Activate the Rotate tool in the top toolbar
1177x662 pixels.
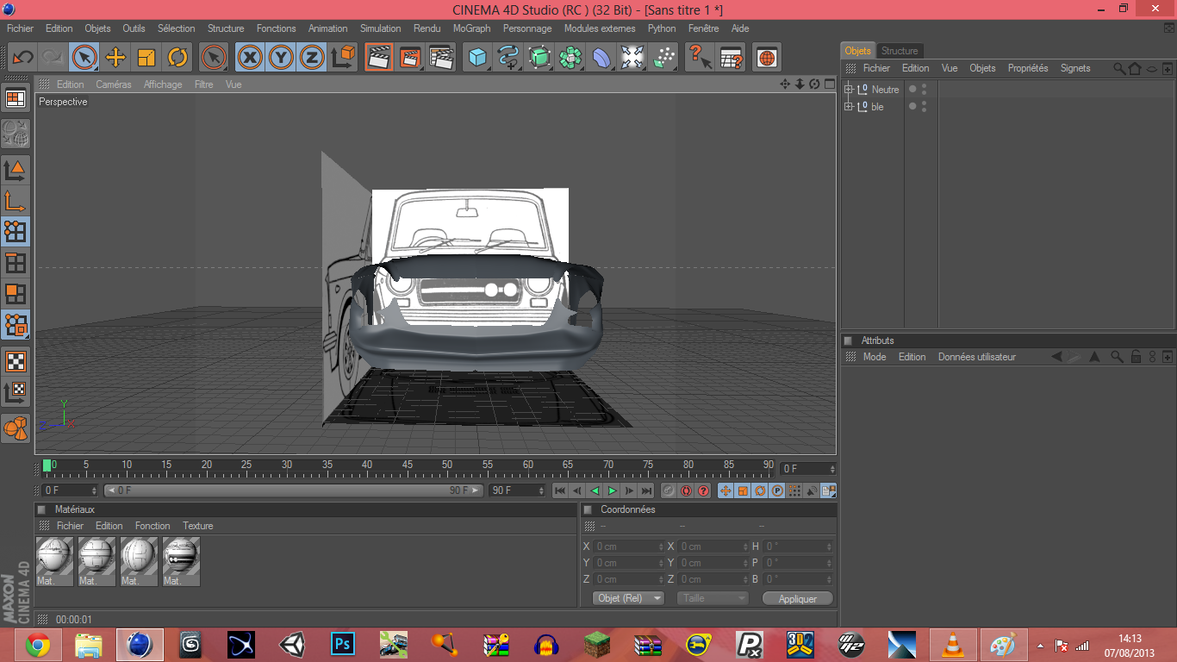click(x=177, y=58)
